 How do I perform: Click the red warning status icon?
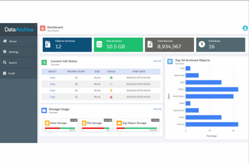pos(111,97)
